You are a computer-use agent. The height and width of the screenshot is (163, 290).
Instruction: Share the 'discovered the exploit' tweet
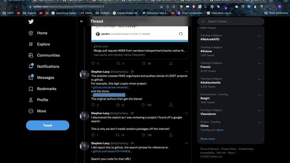coord(171,135)
